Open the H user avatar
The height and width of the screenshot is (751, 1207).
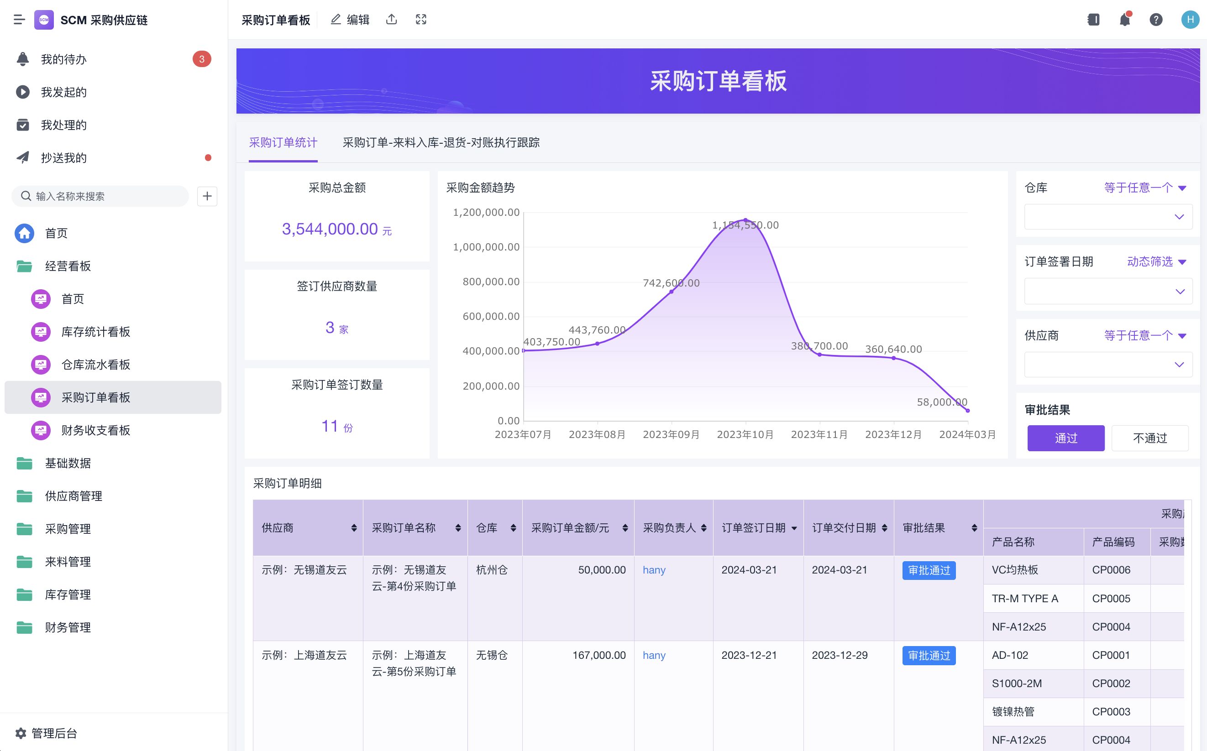(1190, 20)
